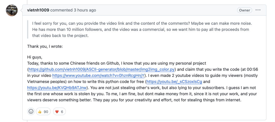Open the youtube.com watch video link
The width and height of the screenshot is (275, 122).
coord(99,76)
